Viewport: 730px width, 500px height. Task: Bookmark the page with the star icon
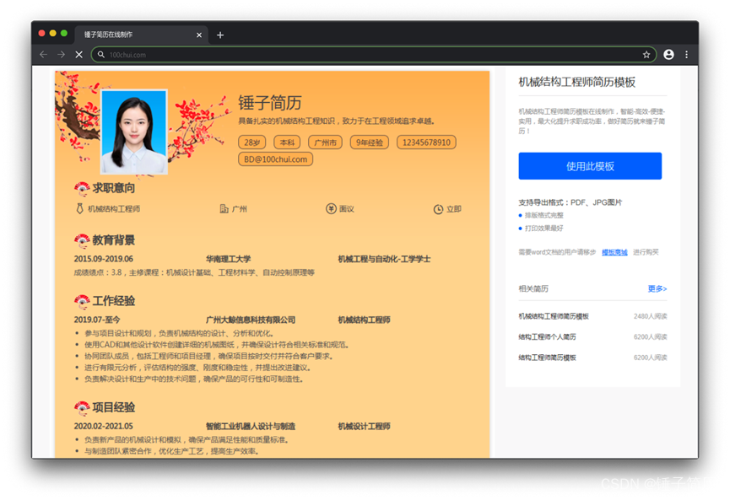point(646,55)
